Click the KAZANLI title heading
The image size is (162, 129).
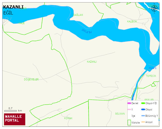coord(13,7)
